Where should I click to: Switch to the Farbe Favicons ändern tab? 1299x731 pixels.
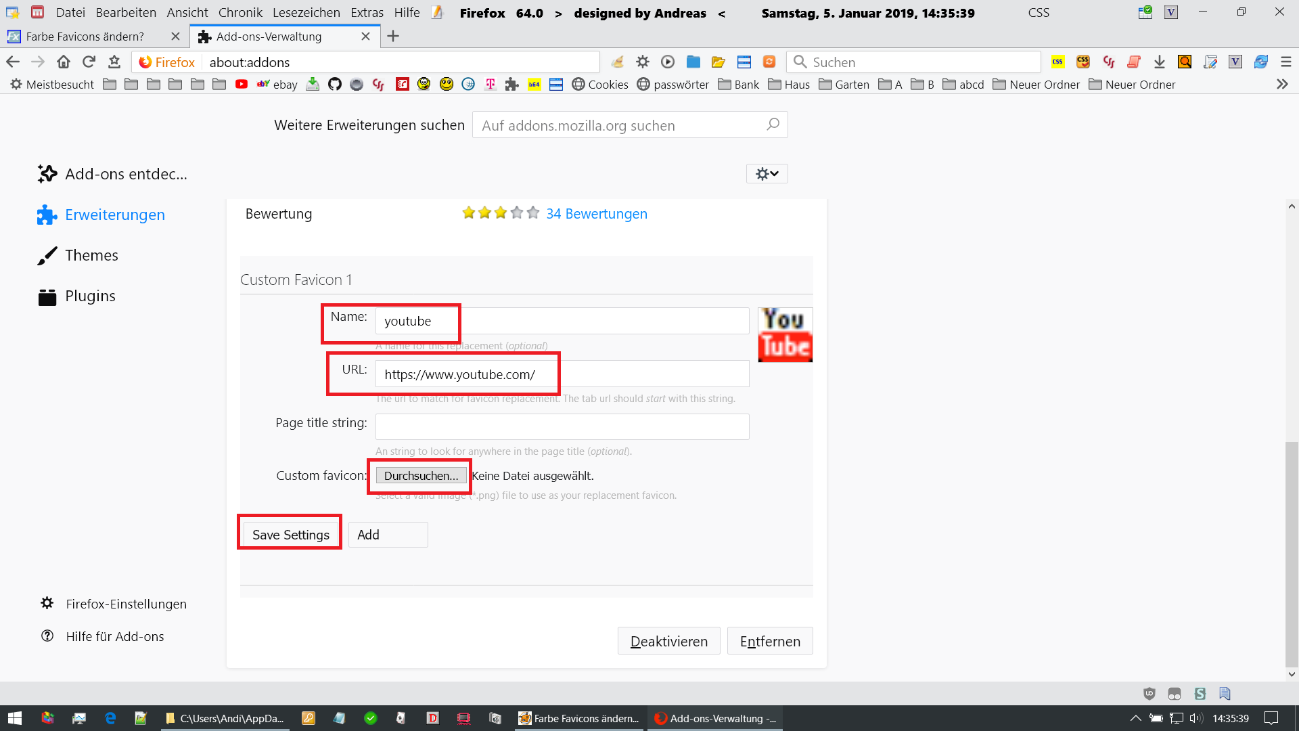pyautogui.click(x=85, y=37)
